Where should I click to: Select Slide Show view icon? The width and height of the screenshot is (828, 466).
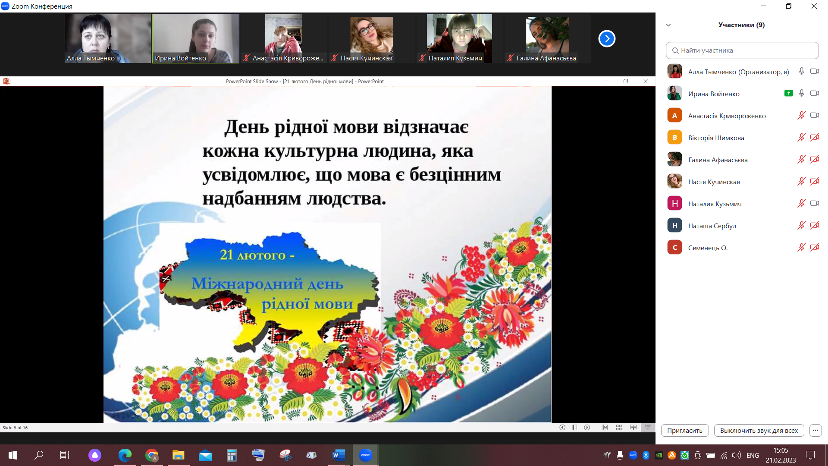[648, 428]
